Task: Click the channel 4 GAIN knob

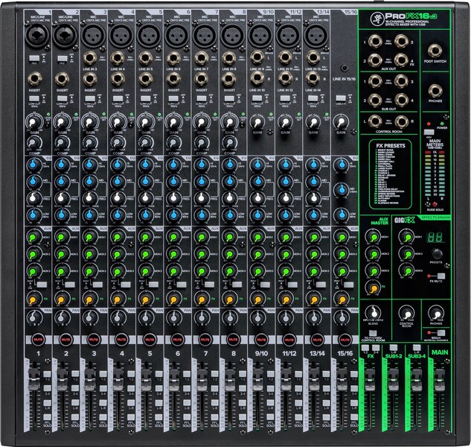Action: click(118, 122)
